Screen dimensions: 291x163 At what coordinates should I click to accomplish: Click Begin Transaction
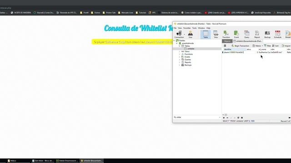click(x=241, y=46)
